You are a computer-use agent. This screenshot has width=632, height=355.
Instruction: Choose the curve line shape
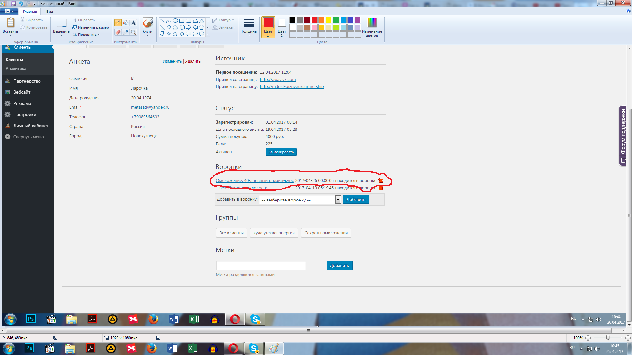[169, 21]
